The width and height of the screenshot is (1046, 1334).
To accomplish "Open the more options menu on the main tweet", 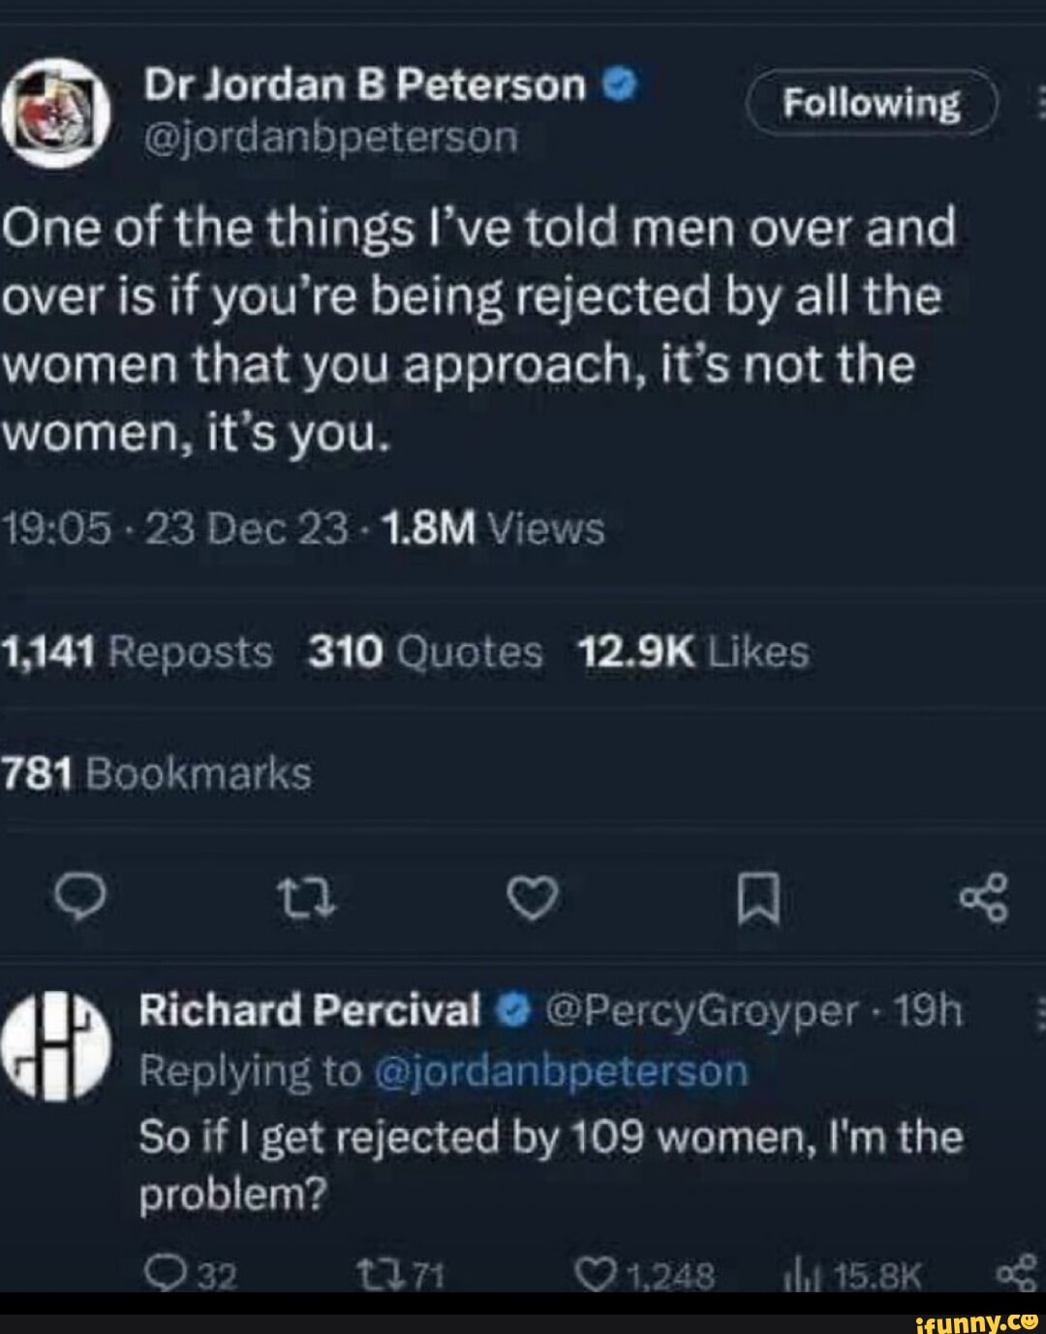I will click(x=1040, y=101).
